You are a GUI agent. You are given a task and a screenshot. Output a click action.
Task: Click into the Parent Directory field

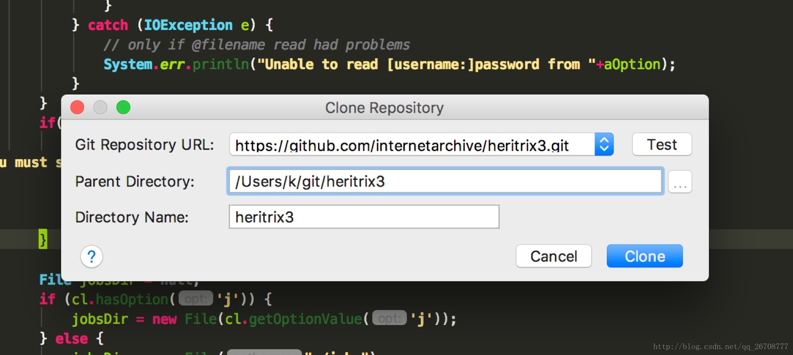pyautogui.click(x=445, y=182)
